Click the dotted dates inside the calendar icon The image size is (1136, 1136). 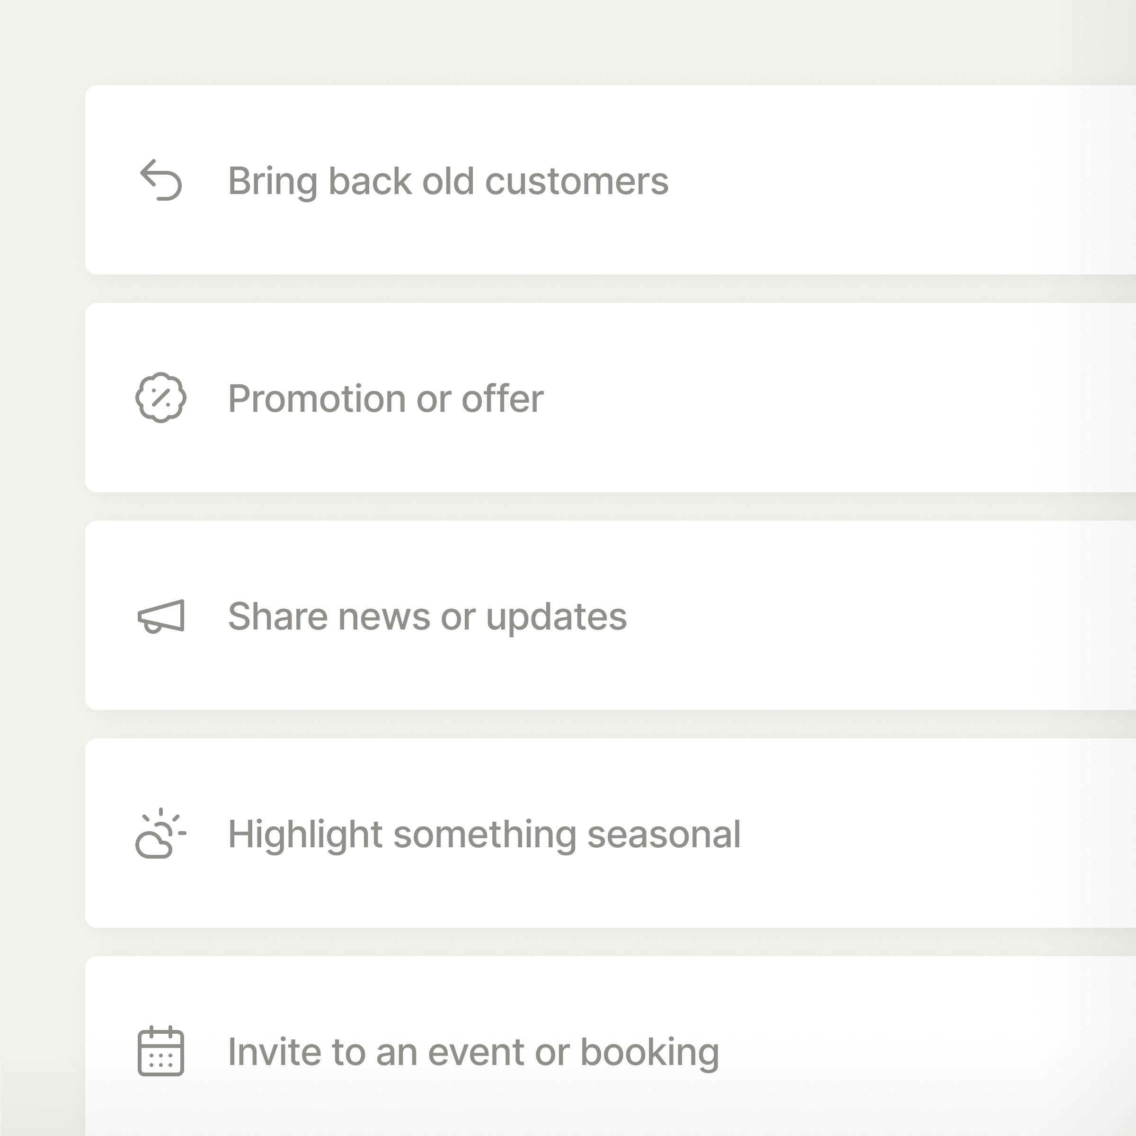point(160,1060)
